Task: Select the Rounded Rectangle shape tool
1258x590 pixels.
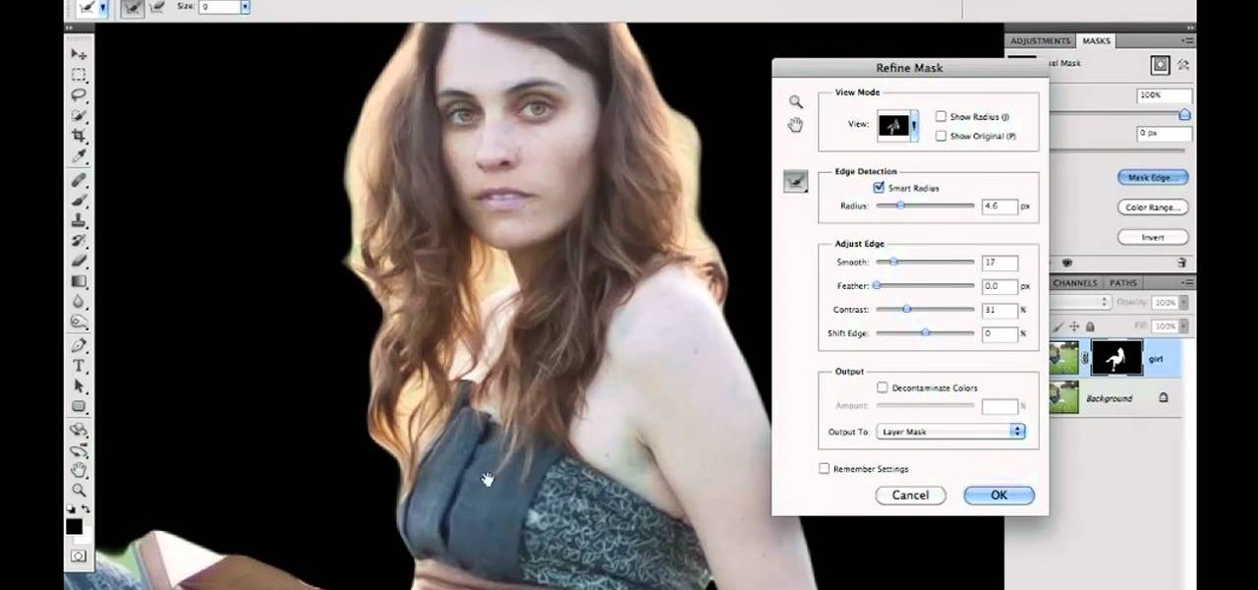Action: [x=79, y=406]
